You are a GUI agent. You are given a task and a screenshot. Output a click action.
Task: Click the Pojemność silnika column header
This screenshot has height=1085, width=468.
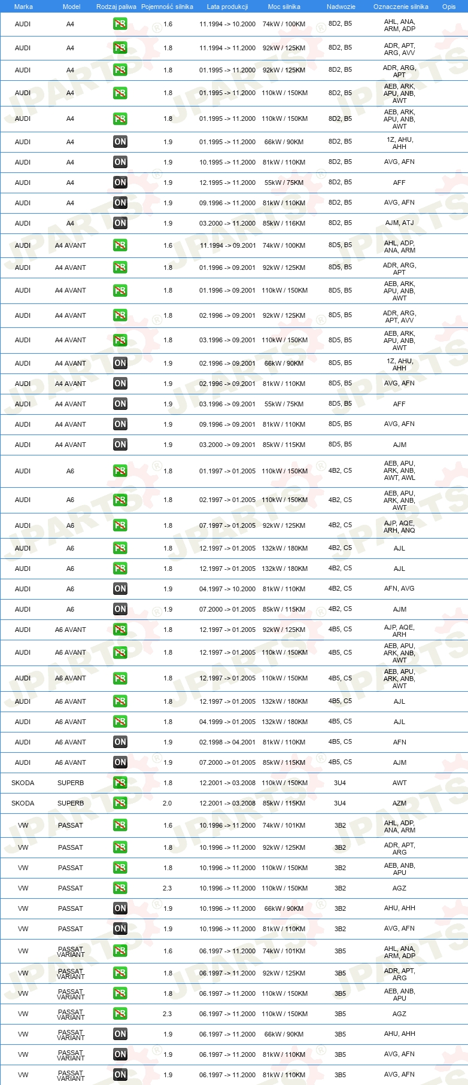click(167, 7)
